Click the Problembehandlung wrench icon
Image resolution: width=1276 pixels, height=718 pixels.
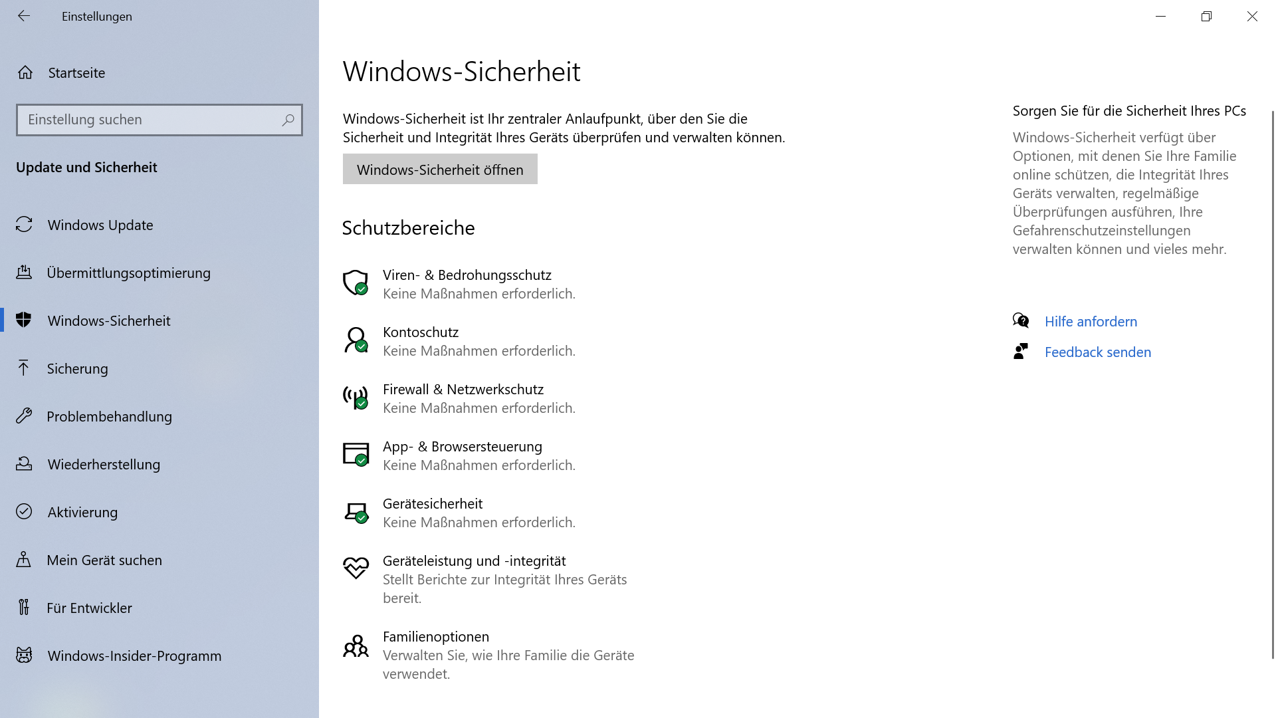[x=24, y=416]
